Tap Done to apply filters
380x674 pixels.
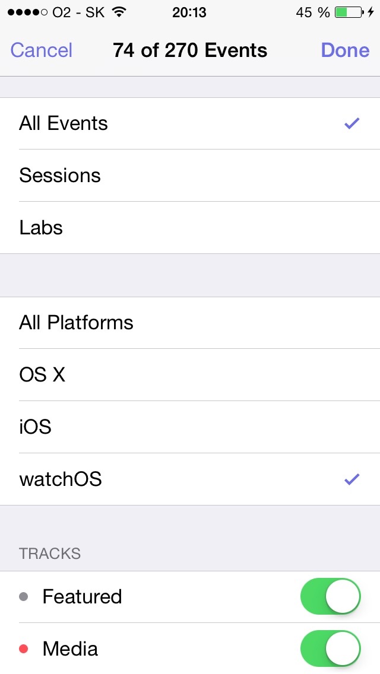tap(345, 50)
